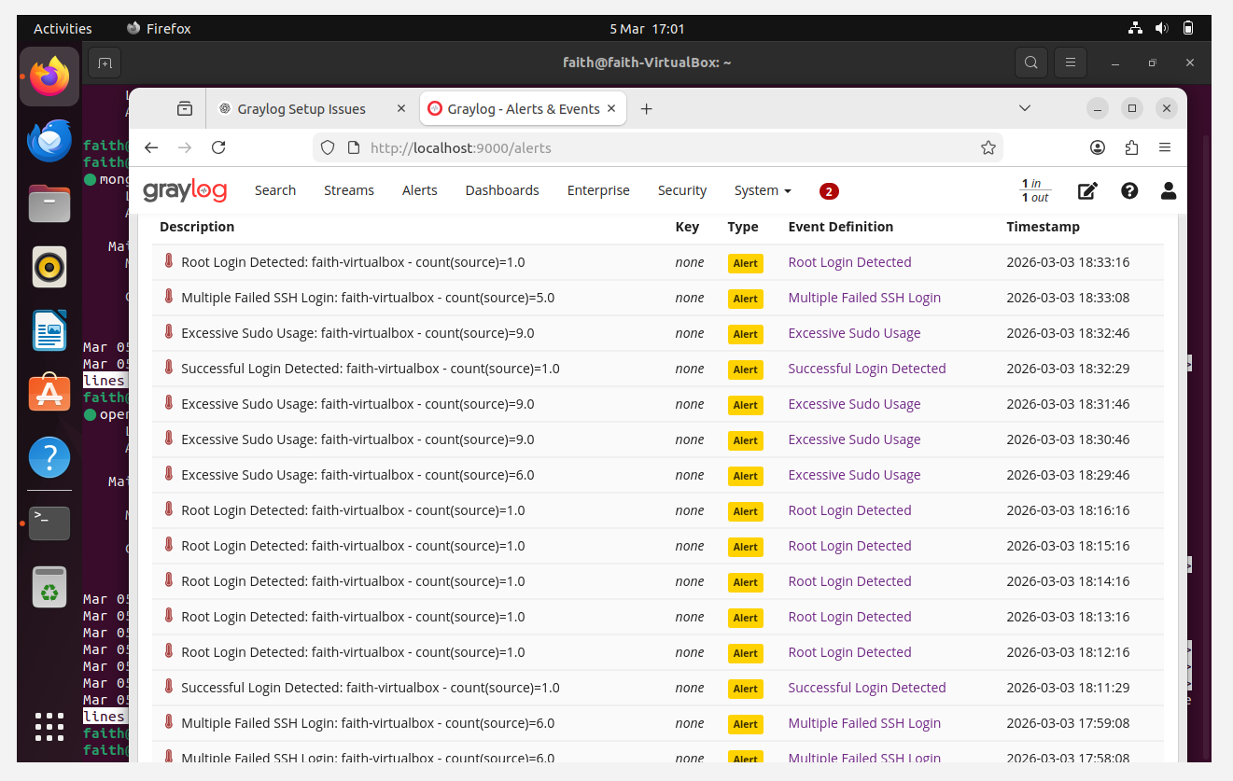Open a new browser tab
Image resolution: width=1233 pixels, height=781 pixels.
[646, 109]
